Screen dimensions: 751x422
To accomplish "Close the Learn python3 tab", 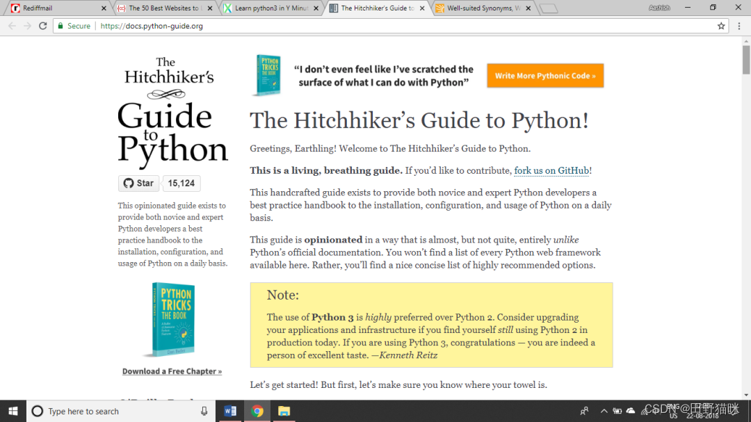I will pyautogui.click(x=316, y=8).
